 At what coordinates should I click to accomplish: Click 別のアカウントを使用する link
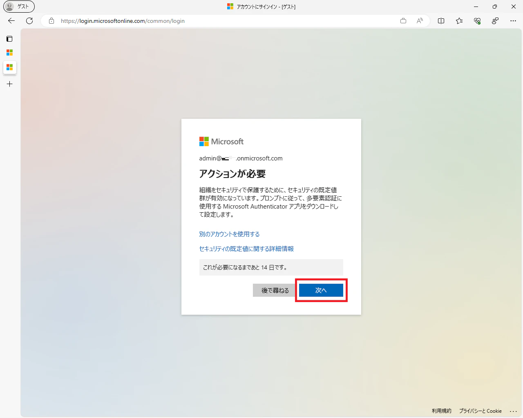click(229, 234)
